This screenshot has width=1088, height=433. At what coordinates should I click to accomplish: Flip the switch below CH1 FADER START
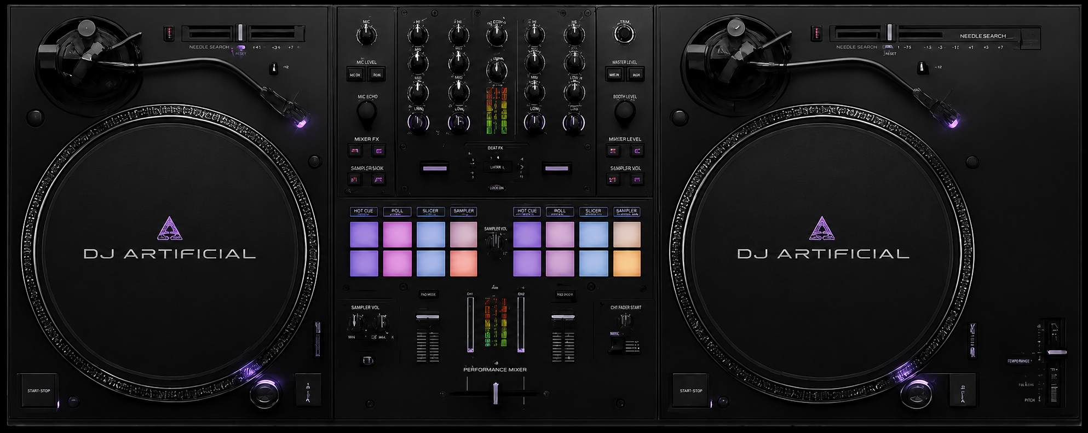tap(618, 345)
